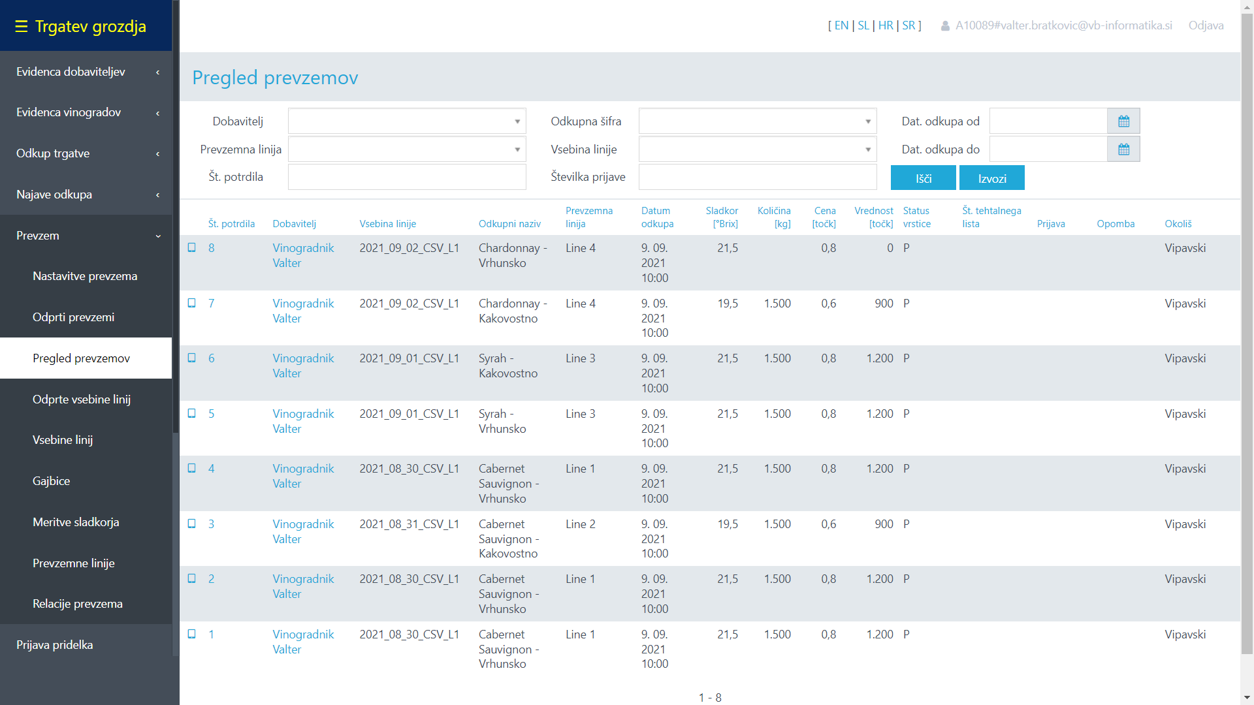Screen dimensions: 1254x705
Task: Focus the Dat. odkupa do field
Action: pos(1048,149)
